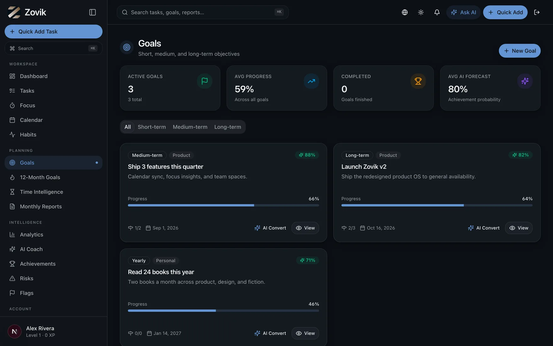The image size is (553, 346).
Task: View the Ship 3 features goal
Action: click(305, 228)
